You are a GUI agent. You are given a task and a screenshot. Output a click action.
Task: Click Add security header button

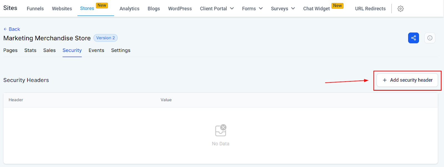407,80
